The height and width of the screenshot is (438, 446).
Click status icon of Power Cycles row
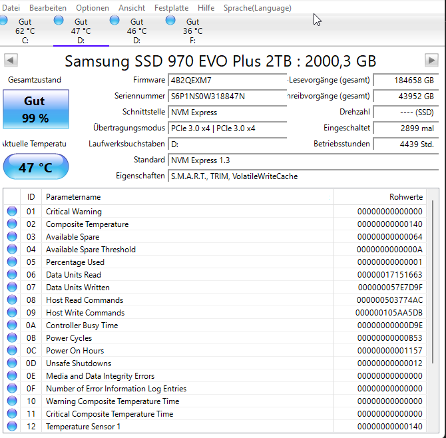[x=12, y=338]
